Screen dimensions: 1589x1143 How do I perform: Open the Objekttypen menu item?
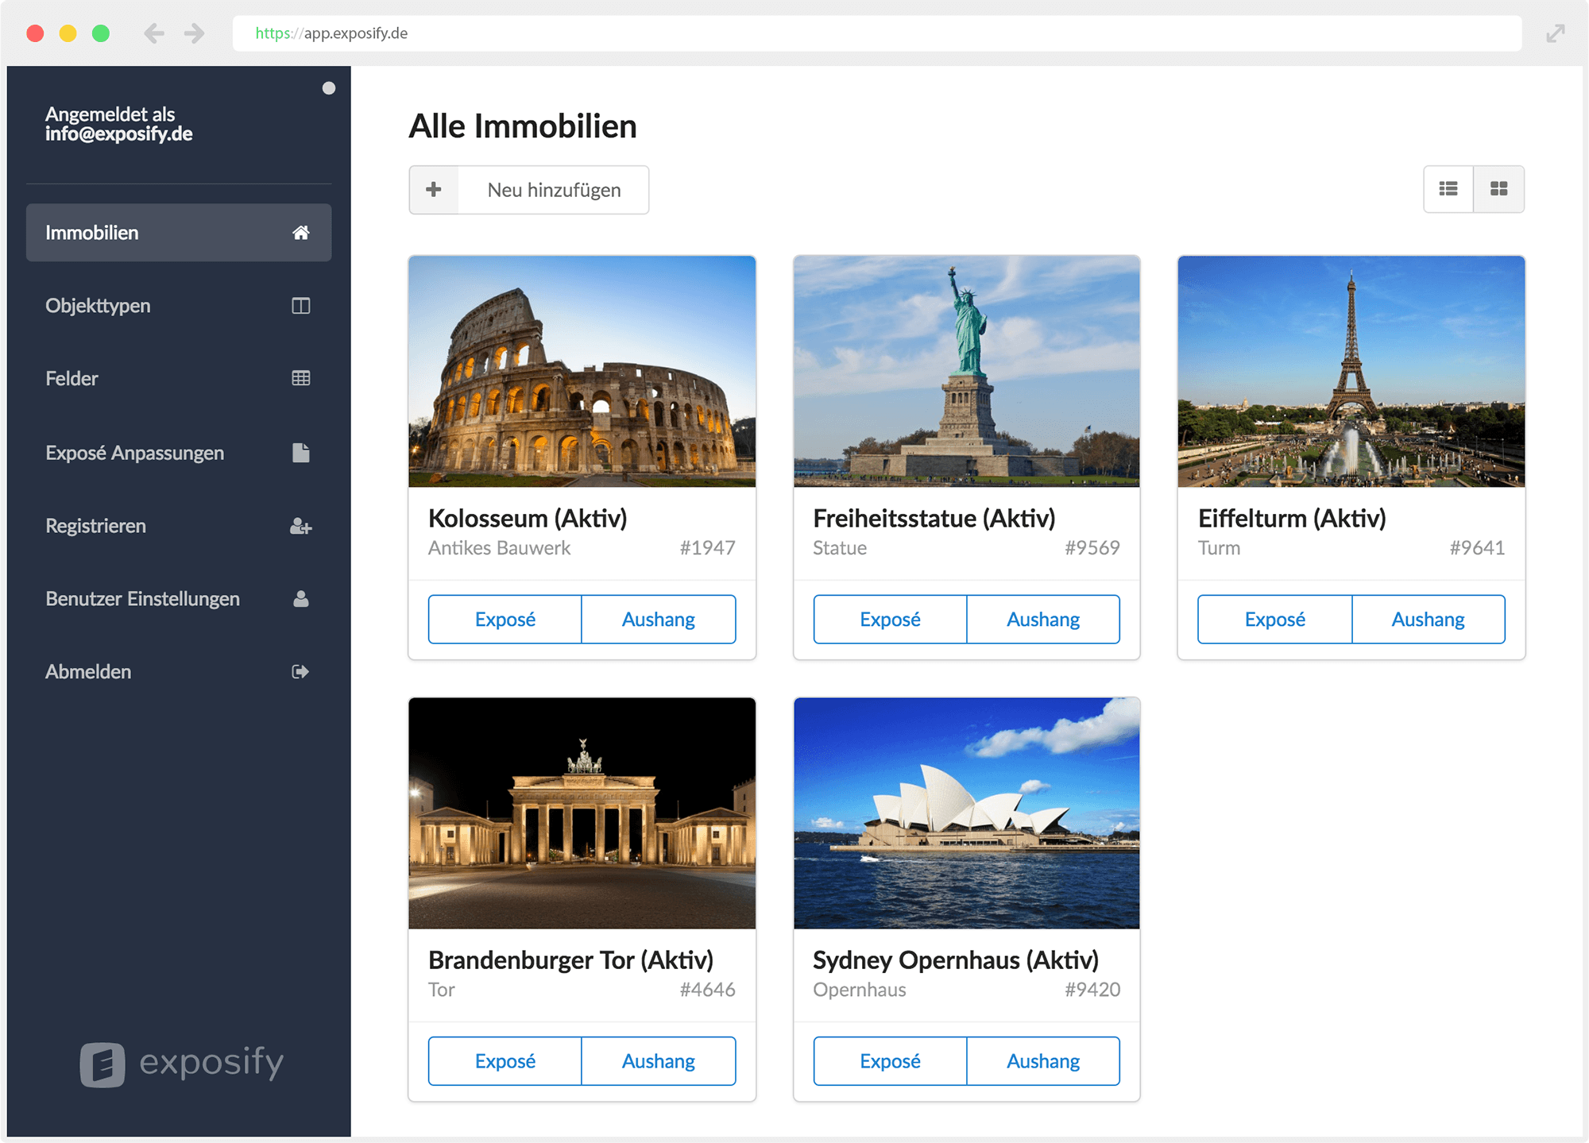pos(179,306)
